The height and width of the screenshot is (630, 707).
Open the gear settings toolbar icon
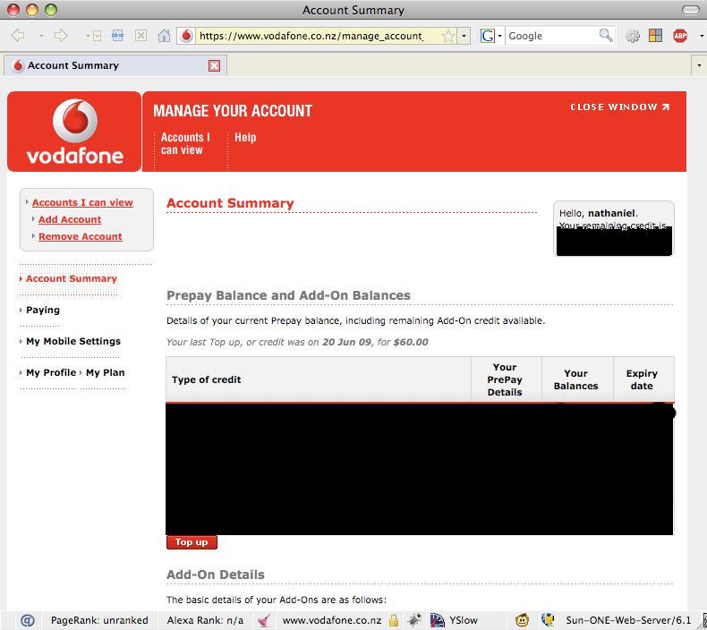tap(633, 36)
